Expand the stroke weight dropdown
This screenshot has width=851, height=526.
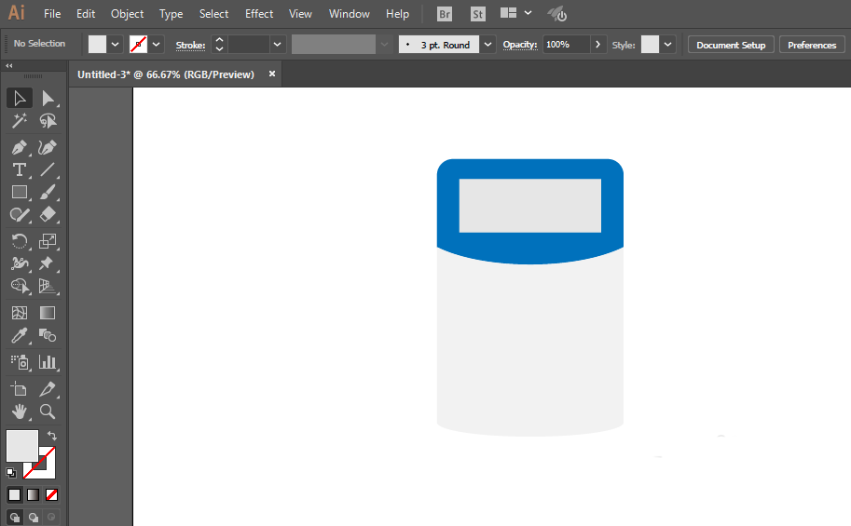point(278,45)
